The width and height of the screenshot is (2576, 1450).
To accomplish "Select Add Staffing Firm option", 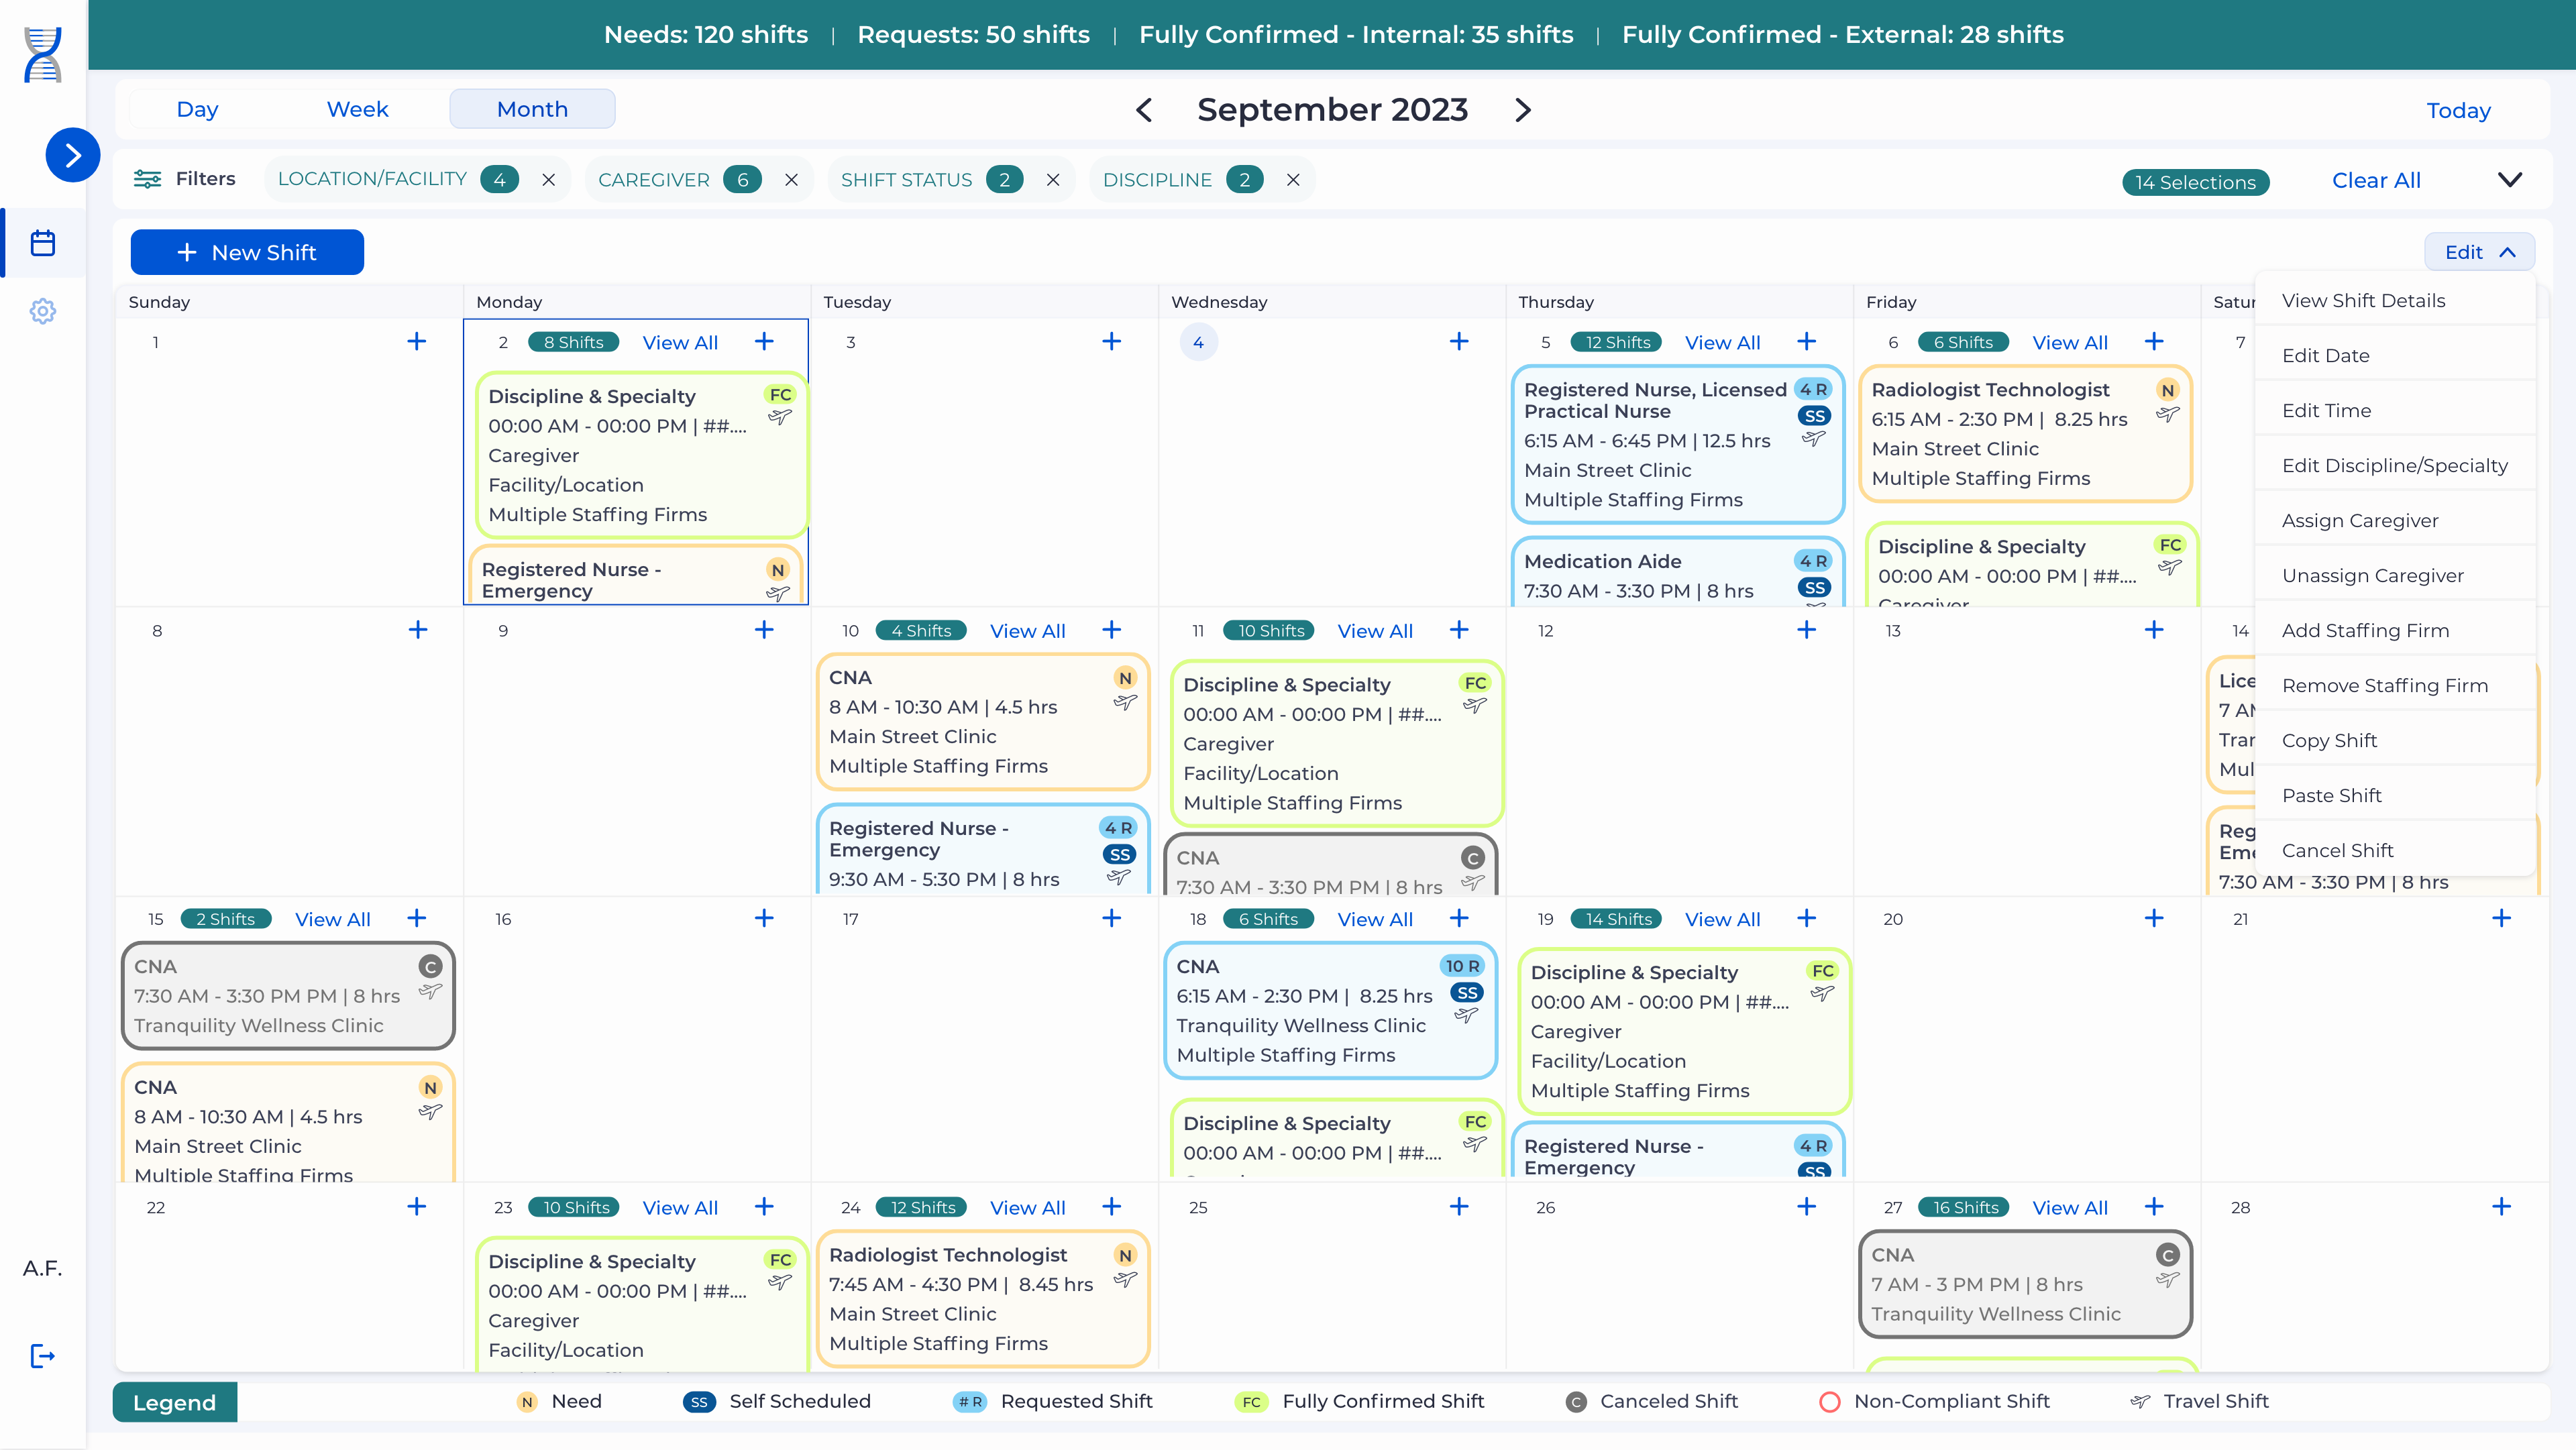I will pos(2395,631).
